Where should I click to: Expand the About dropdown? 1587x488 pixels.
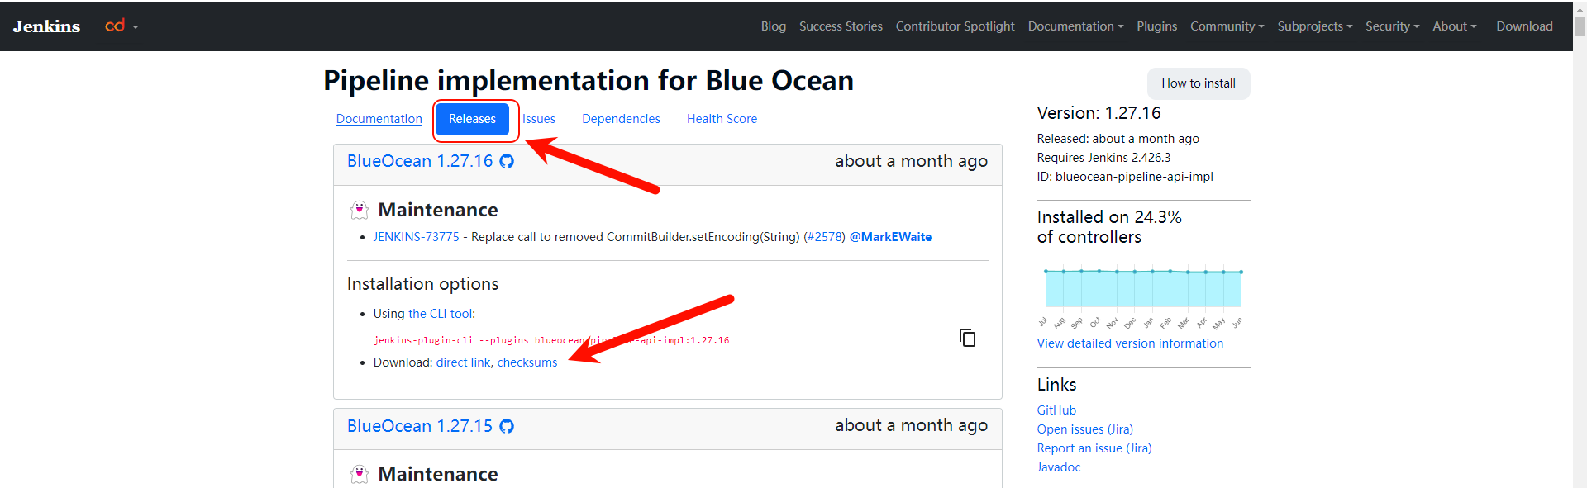[x=1454, y=26]
